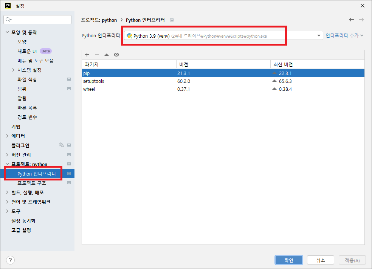Open 키맵 settings page
This screenshot has width=372, height=269.
(x=16, y=127)
